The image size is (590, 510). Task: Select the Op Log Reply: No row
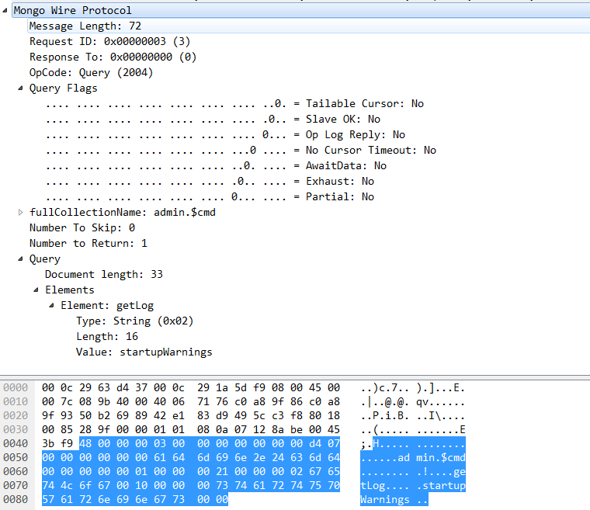[225, 135]
